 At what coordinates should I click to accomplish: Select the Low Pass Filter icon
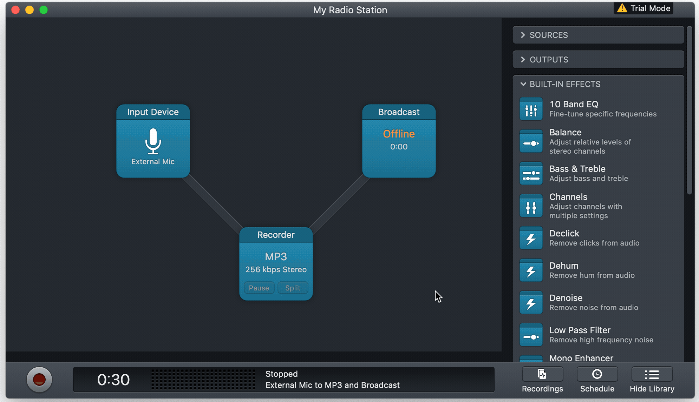pos(531,335)
